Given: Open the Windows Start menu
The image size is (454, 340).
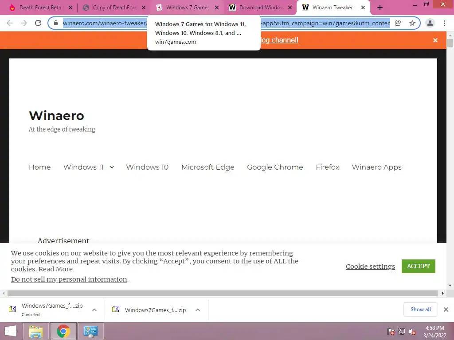Looking at the screenshot, I should point(11,331).
